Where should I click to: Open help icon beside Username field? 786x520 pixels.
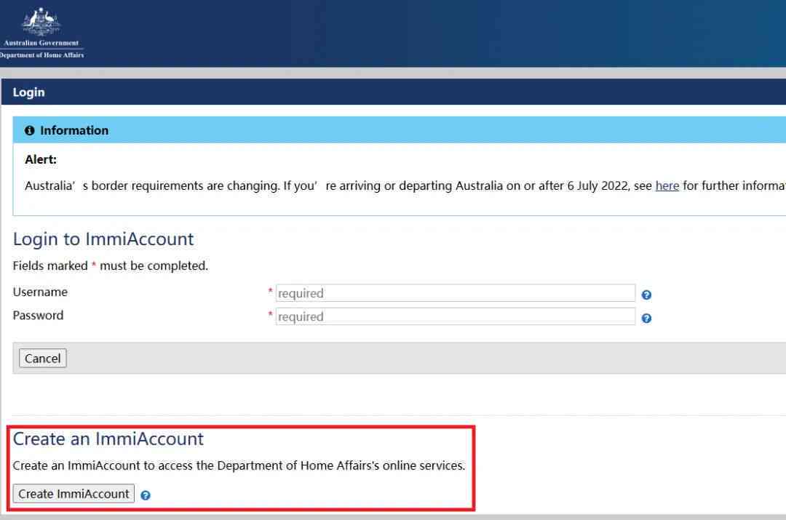pyautogui.click(x=646, y=295)
